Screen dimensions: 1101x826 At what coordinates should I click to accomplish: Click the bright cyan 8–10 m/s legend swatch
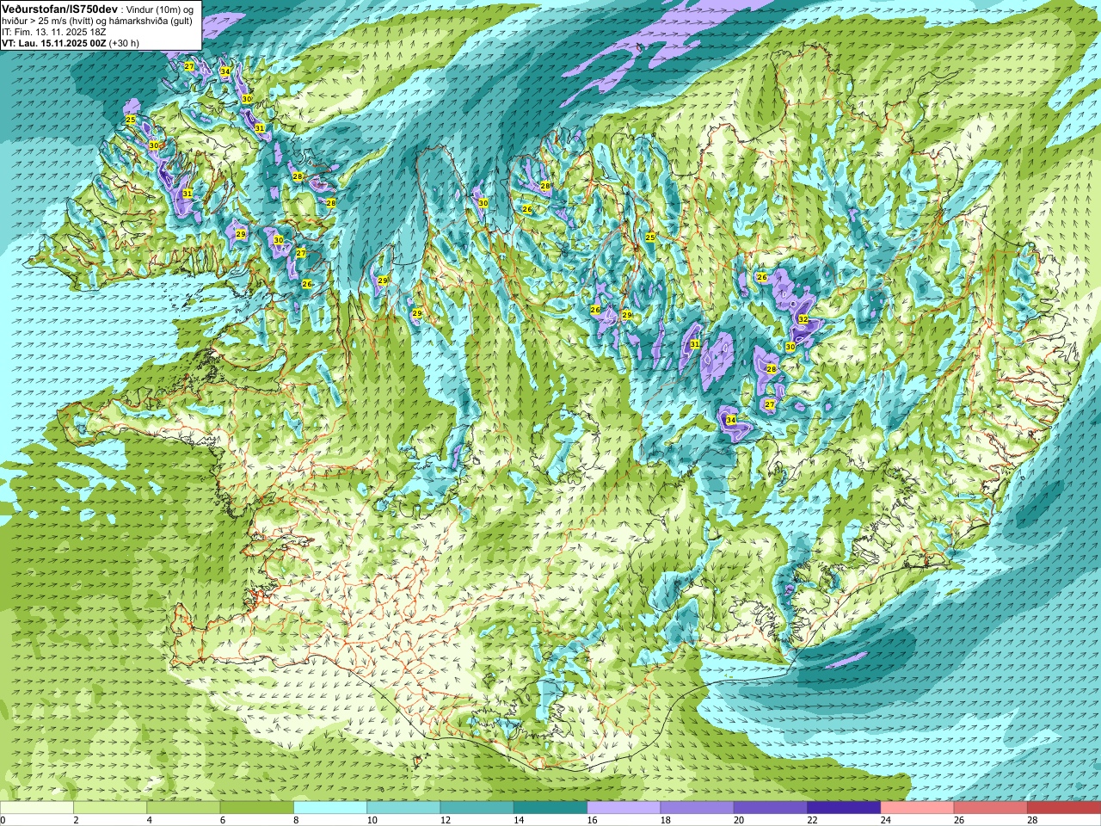coord(330,808)
